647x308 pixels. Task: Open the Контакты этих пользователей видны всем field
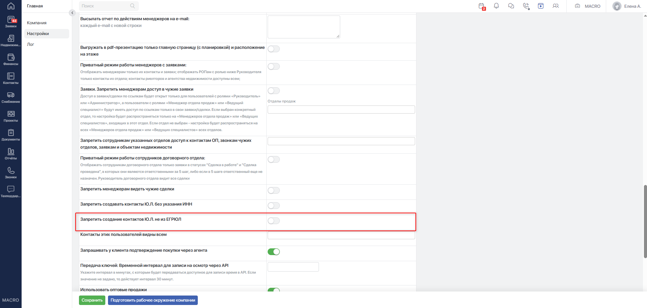pos(341,235)
